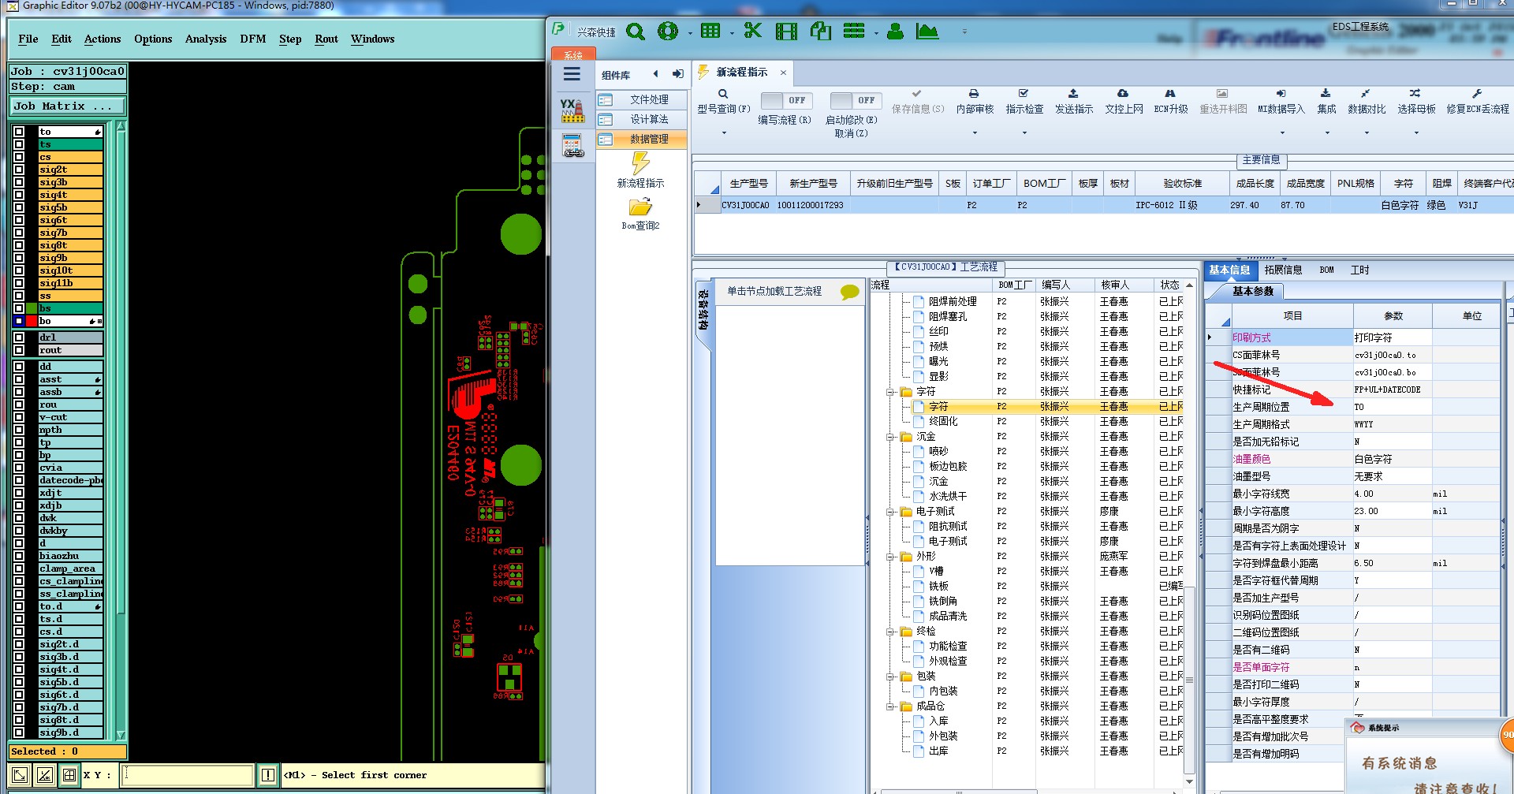Screen dimensions: 1514x794
Task: Collapse the 电子测试 tree folder
Action: coord(890,512)
